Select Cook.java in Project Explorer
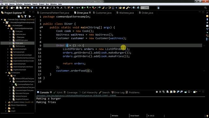209x118 pixels. coord(19,31)
